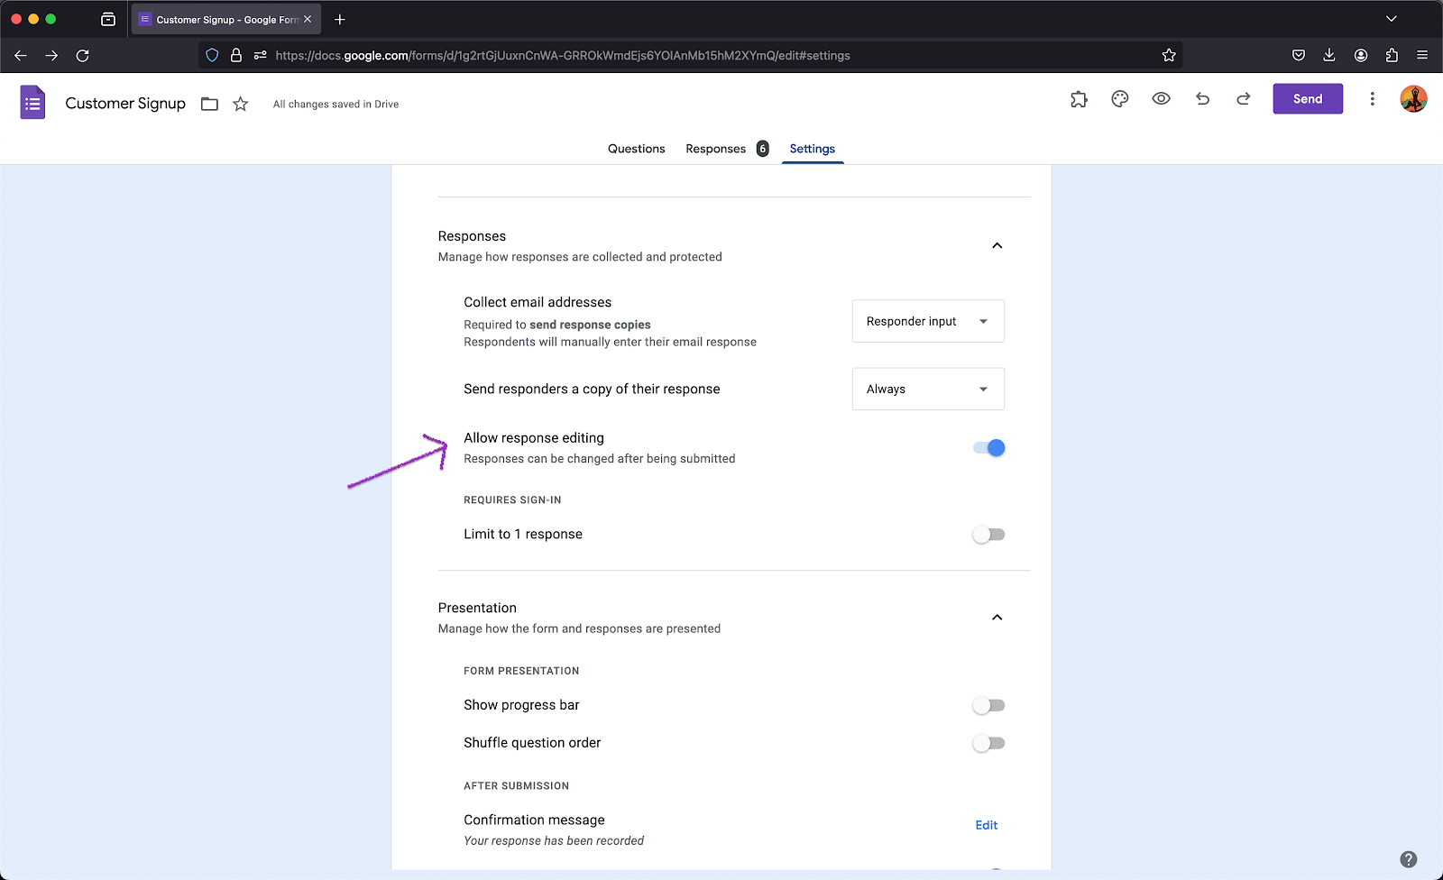Move form using the folder icon
Screen dimensions: 1443x880
coord(209,104)
